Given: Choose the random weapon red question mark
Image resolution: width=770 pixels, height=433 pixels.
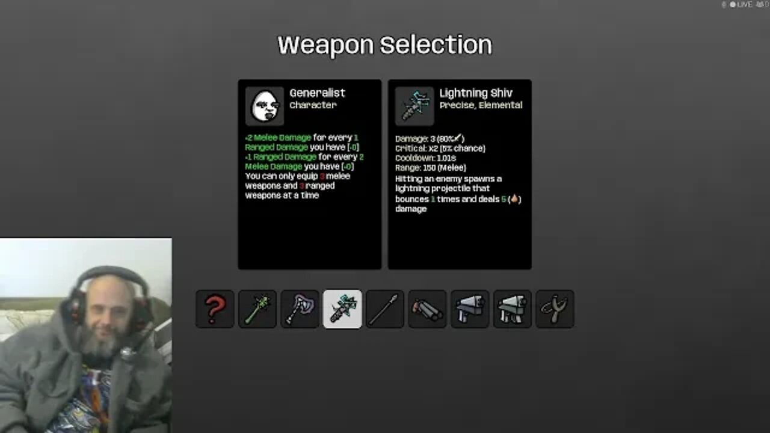Looking at the screenshot, I should pyautogui.click(x=215, y=309).
